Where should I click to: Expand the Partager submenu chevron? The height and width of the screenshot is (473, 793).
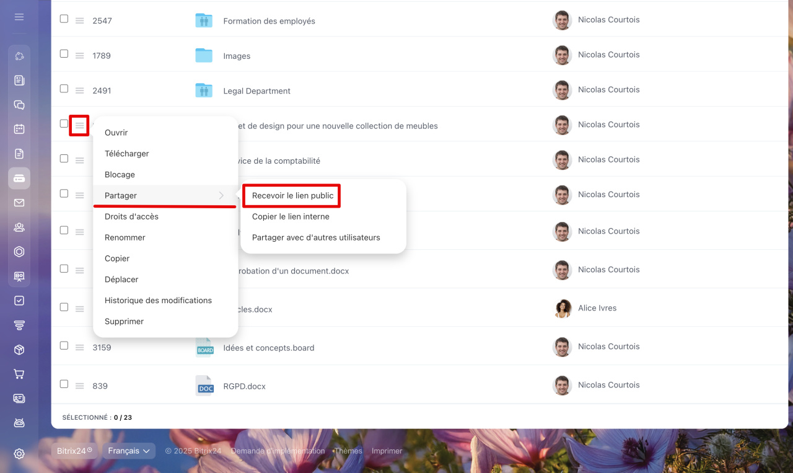pos(222,195)
